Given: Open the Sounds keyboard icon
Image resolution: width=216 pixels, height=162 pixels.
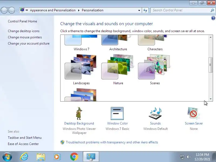Looking at the screenshot, I should (x=155, y=113).
